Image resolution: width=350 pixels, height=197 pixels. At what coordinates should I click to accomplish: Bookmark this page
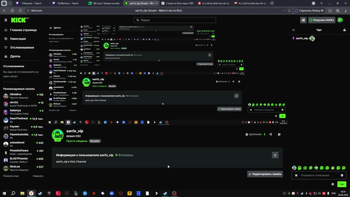289,10
